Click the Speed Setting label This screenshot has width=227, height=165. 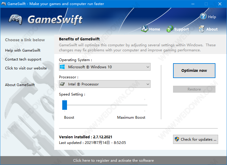click(x=72, y=94)
